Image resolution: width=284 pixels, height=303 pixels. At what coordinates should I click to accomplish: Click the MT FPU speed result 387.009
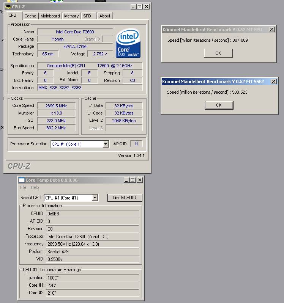coord(240,40)
